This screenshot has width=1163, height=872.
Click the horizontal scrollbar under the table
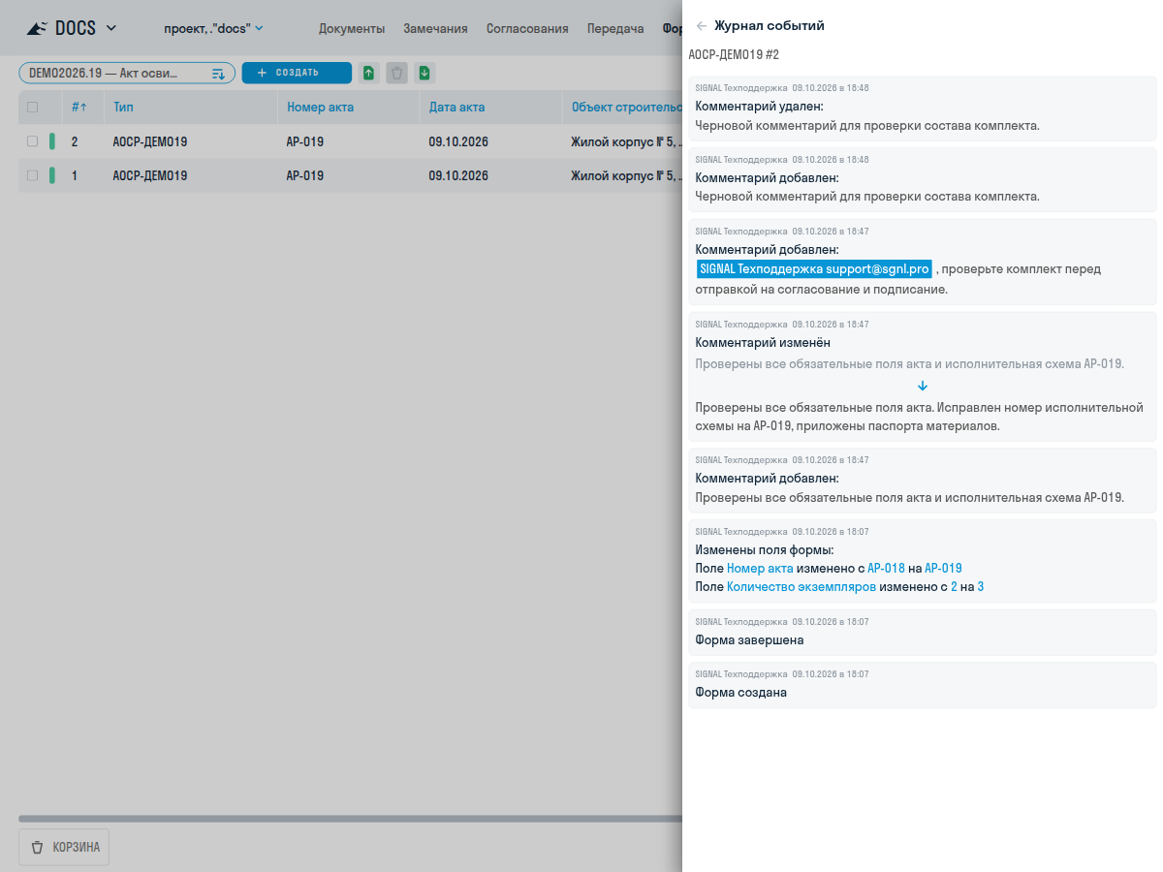pyautogui.click(x=350, y=819)
